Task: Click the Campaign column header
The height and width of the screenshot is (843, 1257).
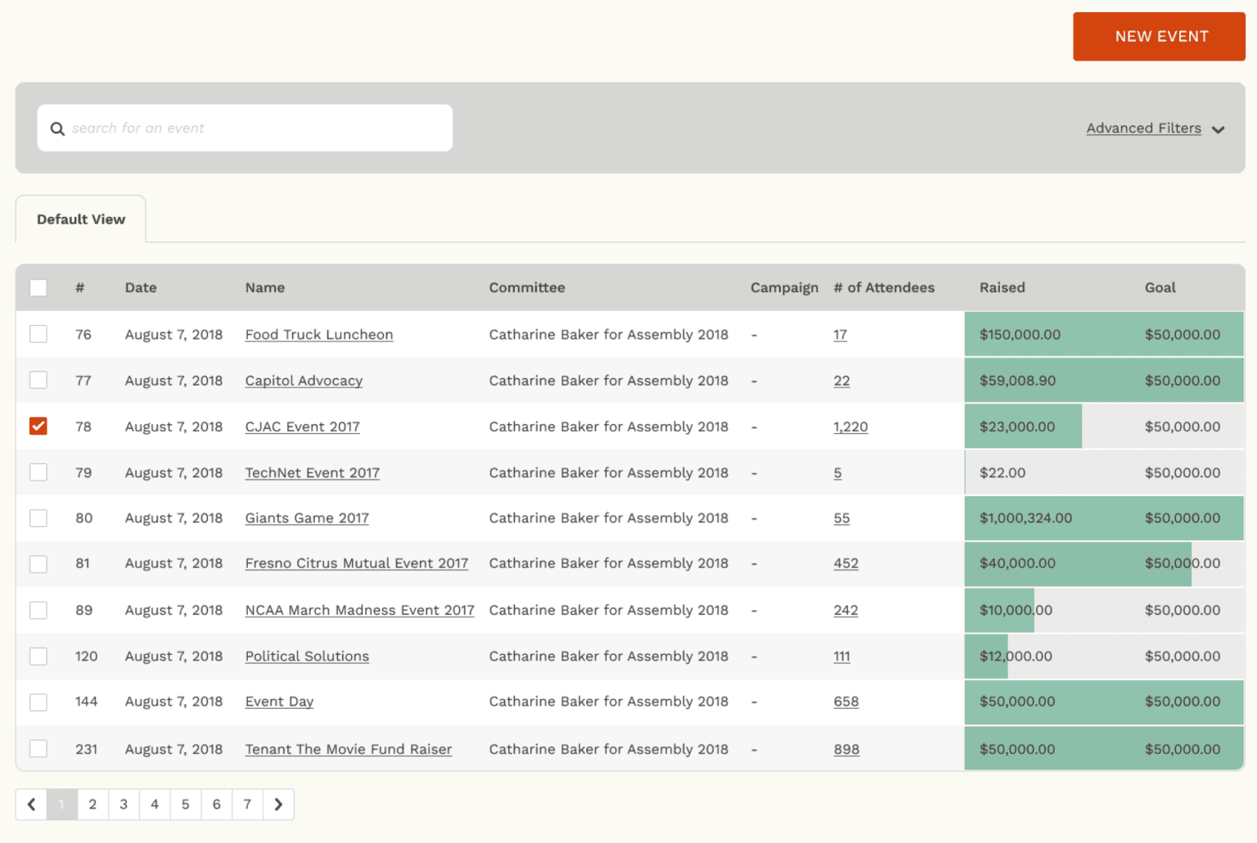Action: click(x=784, y=287)
